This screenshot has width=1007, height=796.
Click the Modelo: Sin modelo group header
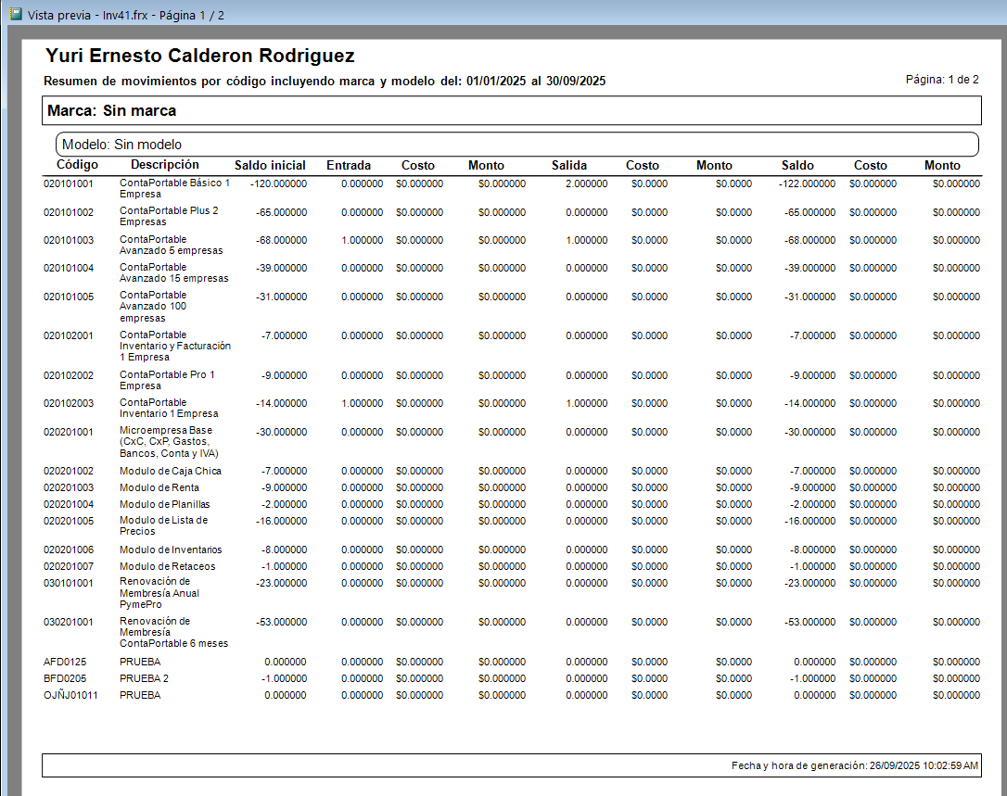click(517, 145)
